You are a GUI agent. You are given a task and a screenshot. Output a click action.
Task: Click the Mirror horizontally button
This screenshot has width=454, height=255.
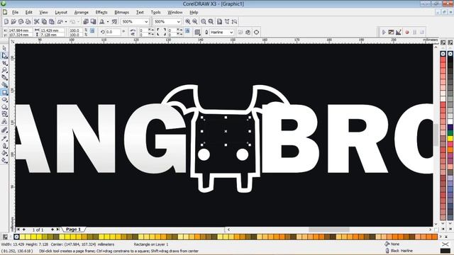coord(133,30)
